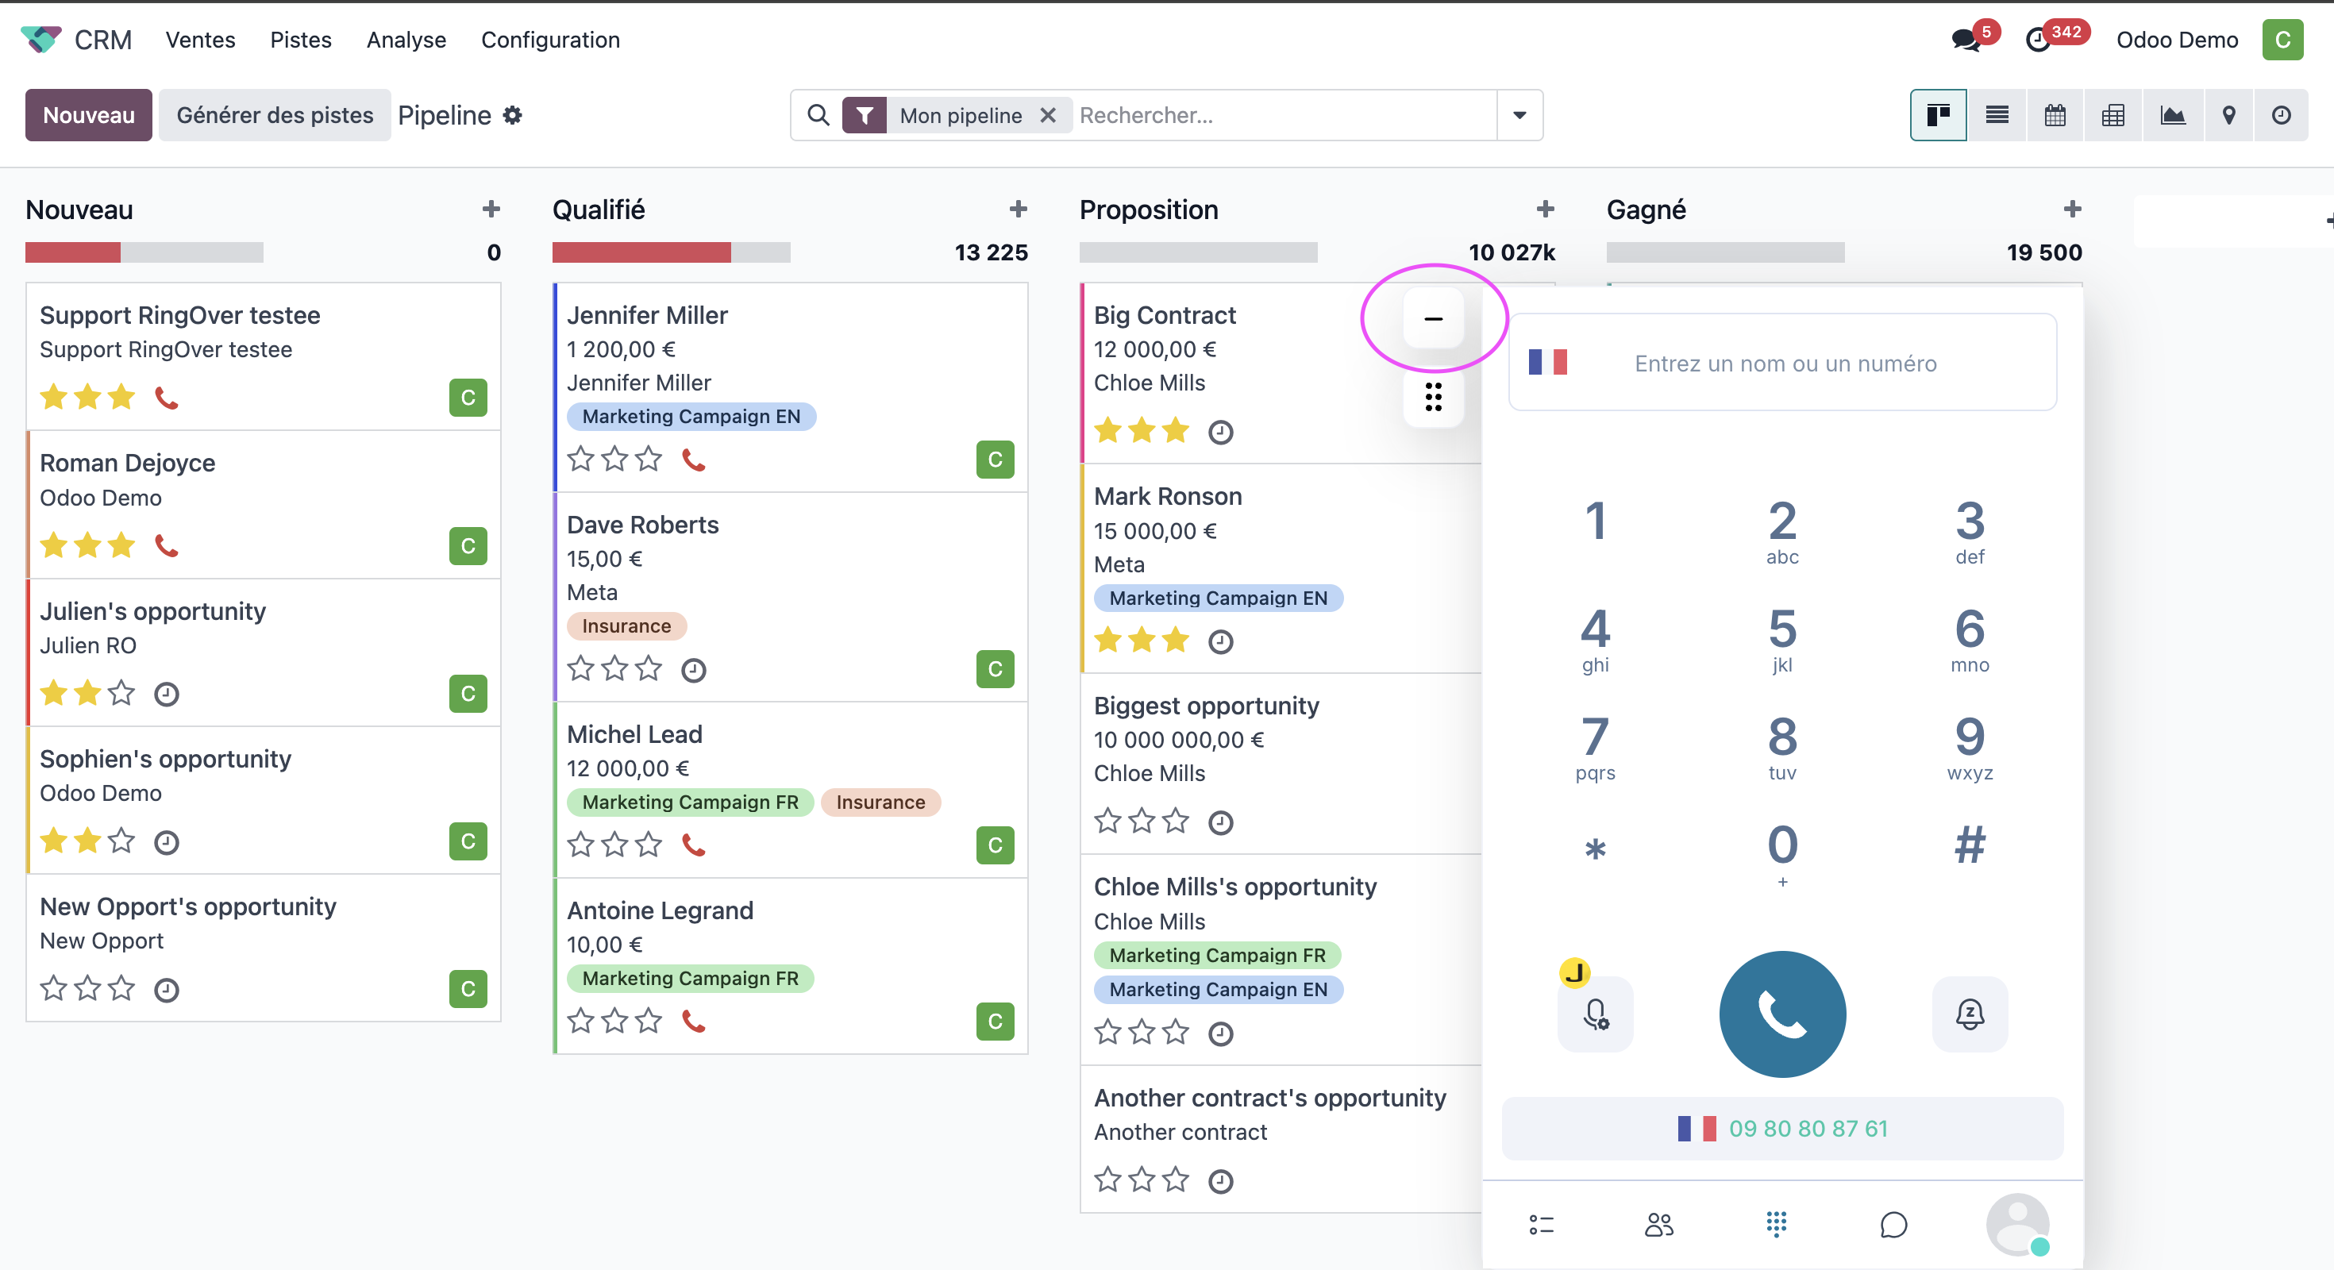Switch to Kanban view icon
Image resolution: width=2334 pixels, height=1270 pixels.
(x=1938, y=115)
